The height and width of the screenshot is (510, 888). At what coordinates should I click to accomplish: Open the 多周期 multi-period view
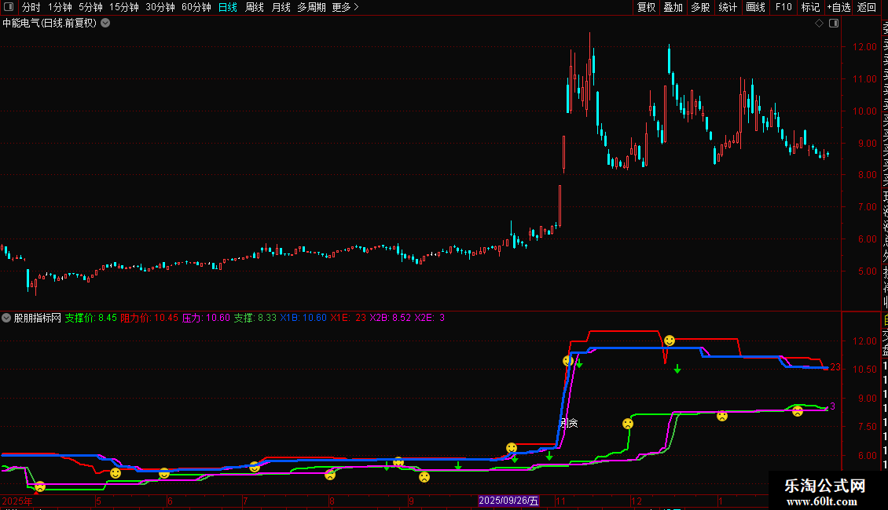[311, 7]
